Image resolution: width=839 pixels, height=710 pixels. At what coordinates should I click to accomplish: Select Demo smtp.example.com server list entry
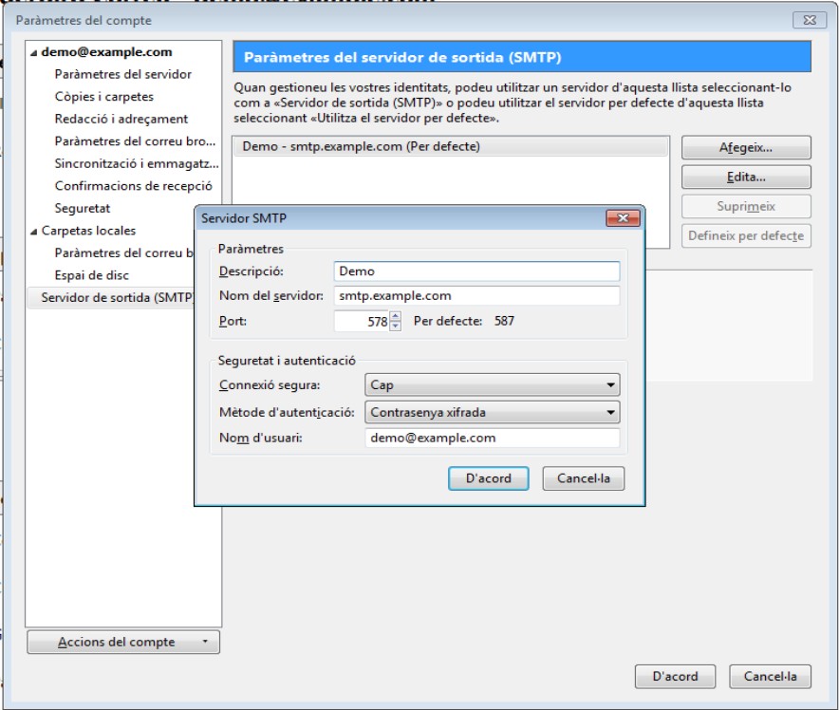(x=451, y=146)
